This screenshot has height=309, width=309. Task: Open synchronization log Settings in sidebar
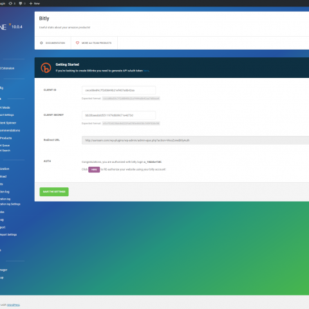click(10, 204)
